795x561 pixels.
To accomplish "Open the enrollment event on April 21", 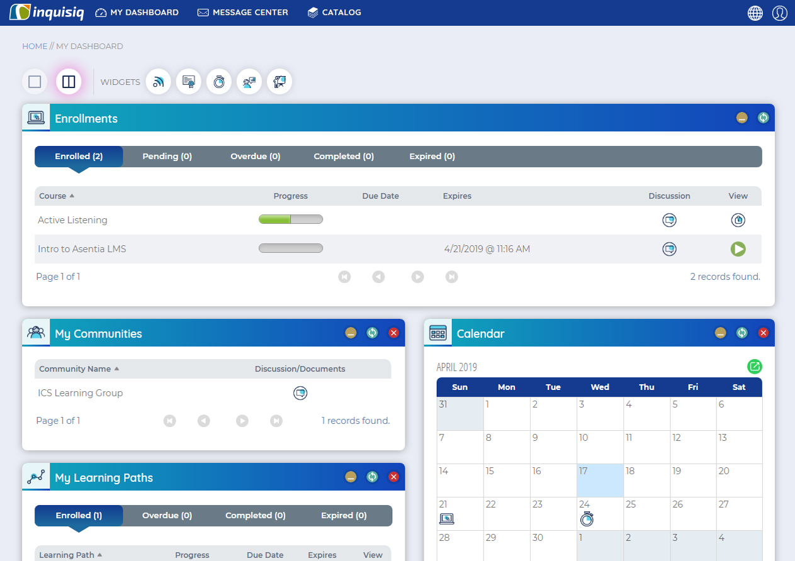I will [448, 518].
